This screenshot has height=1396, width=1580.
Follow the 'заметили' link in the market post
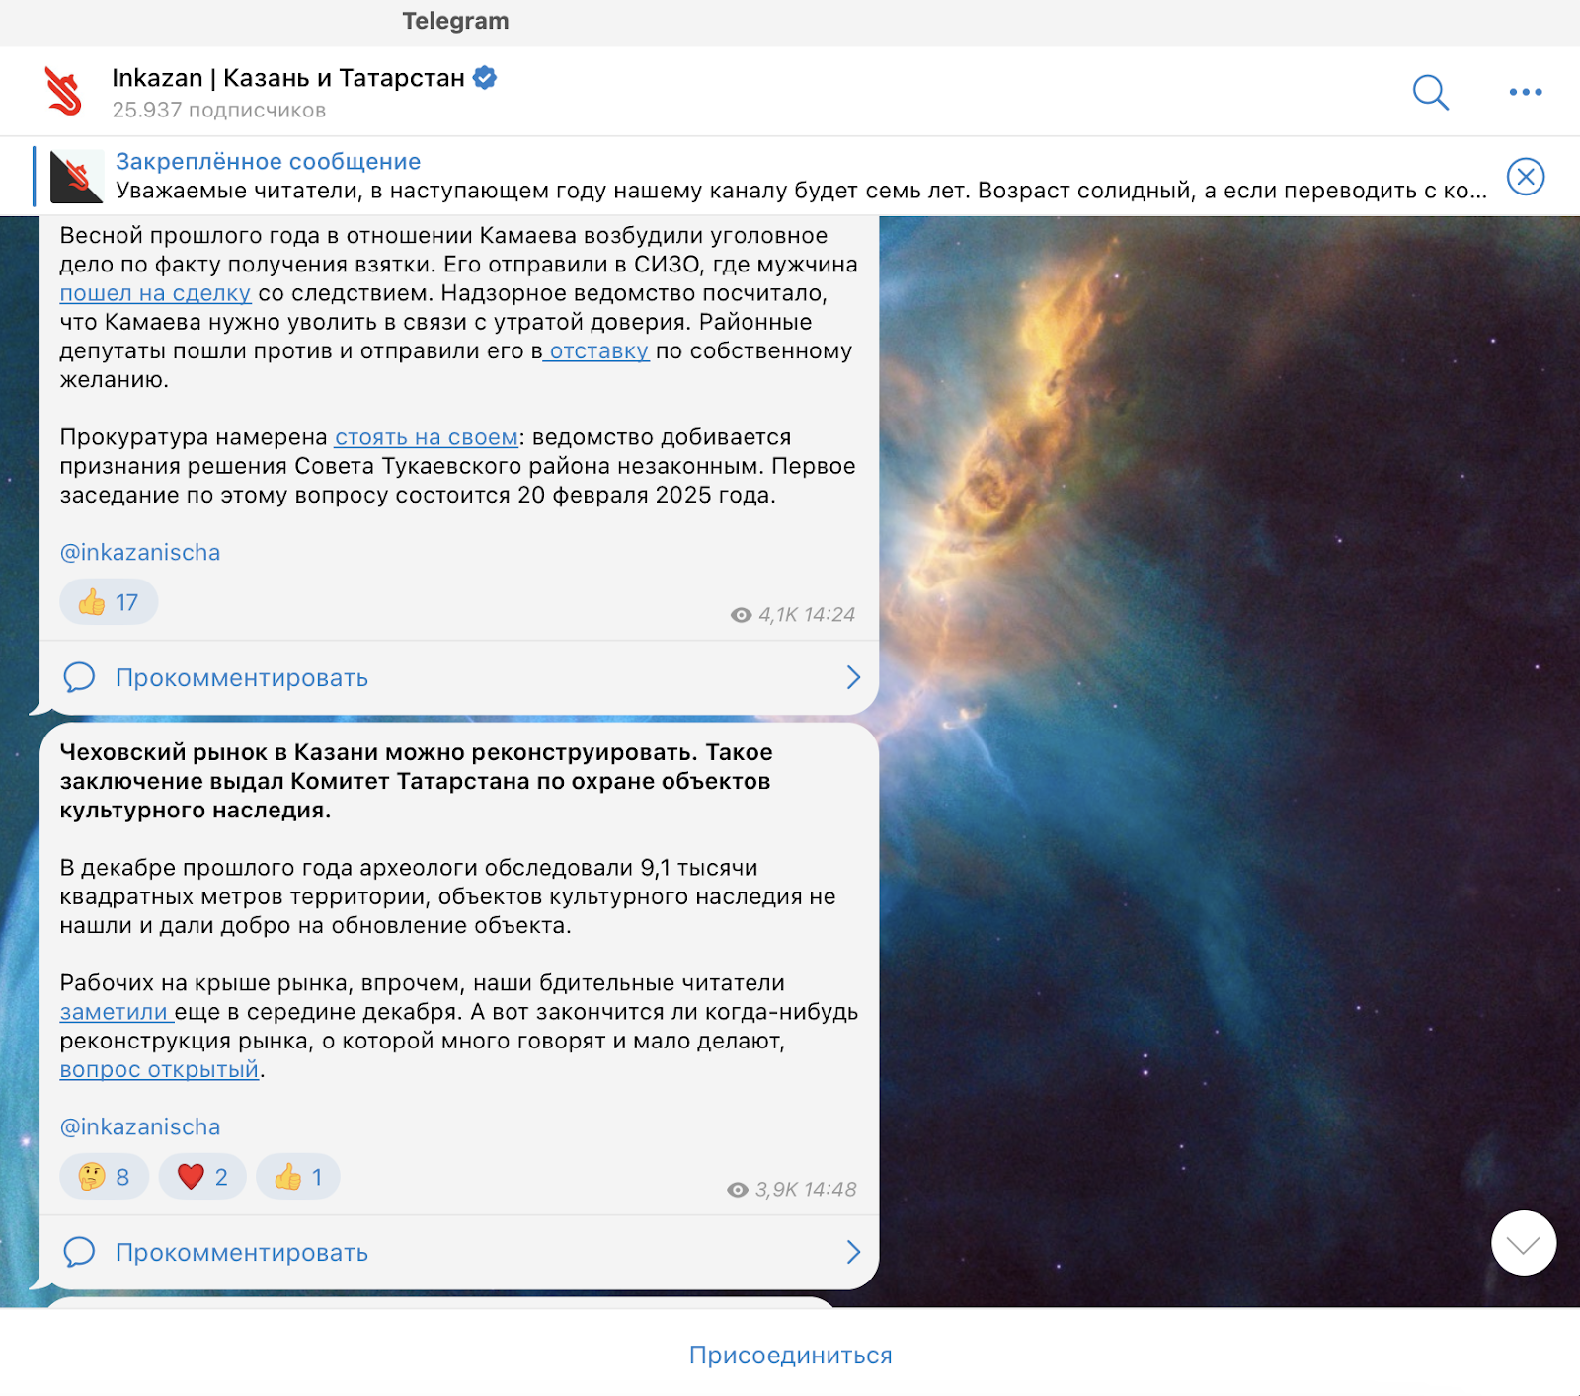[x=116, y=1012]
